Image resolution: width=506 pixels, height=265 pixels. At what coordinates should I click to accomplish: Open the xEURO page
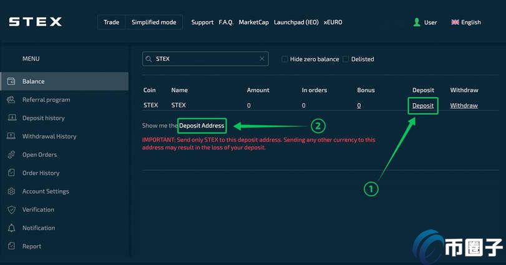click(x=333, y=22)
